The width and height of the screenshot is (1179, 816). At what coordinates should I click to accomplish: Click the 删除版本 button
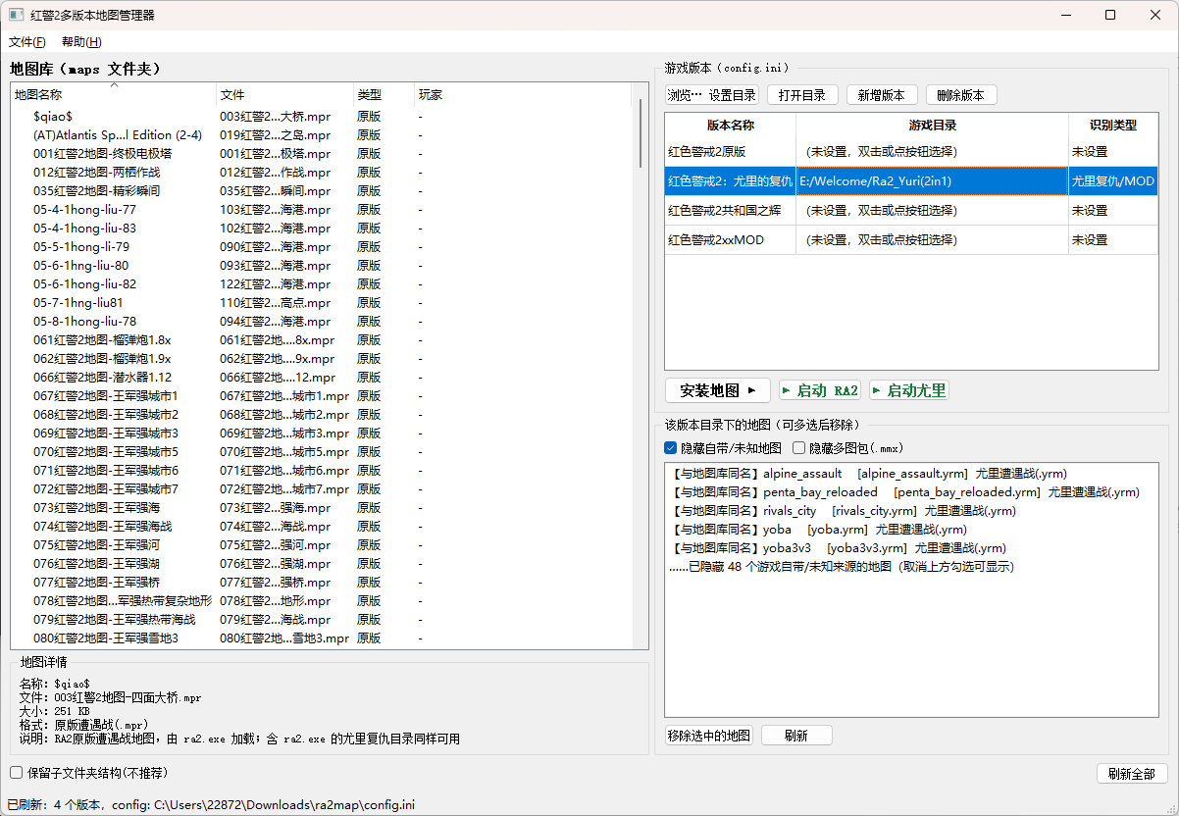pyautogui.click(x=961, y=95)
